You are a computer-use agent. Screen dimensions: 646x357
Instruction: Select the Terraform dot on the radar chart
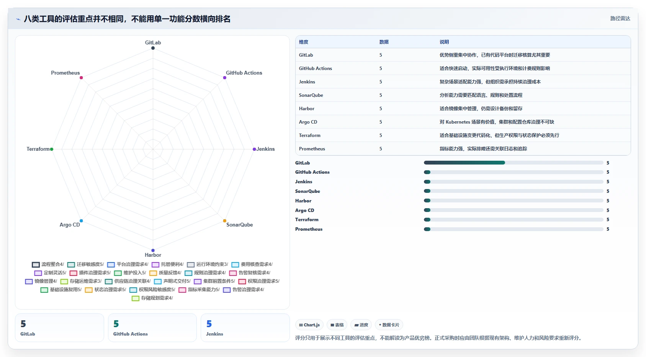[52, 149]
